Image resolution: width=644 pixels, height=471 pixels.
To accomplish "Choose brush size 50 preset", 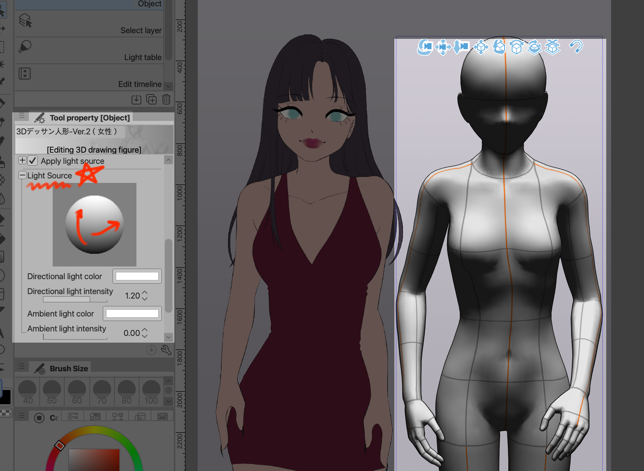I will (x=52, y=392).
